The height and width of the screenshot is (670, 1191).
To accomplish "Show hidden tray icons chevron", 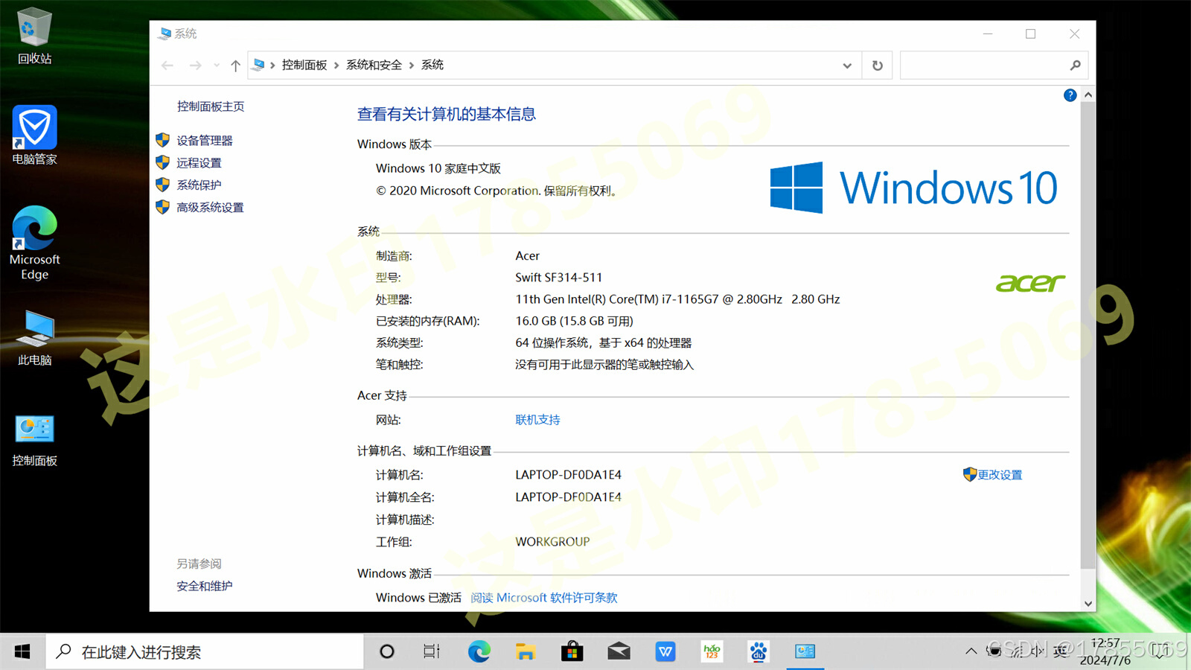I will click(x=971, y=652).
